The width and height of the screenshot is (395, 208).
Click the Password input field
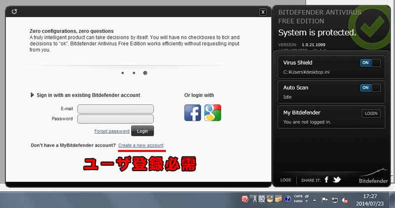[x=116, y=119]
